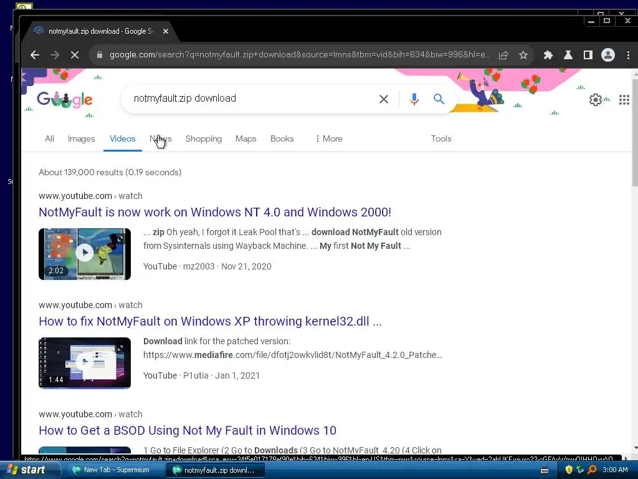Screen dimensions: 638x479
Task: Switch to the Images tab
Action: [x=82, y=139]
